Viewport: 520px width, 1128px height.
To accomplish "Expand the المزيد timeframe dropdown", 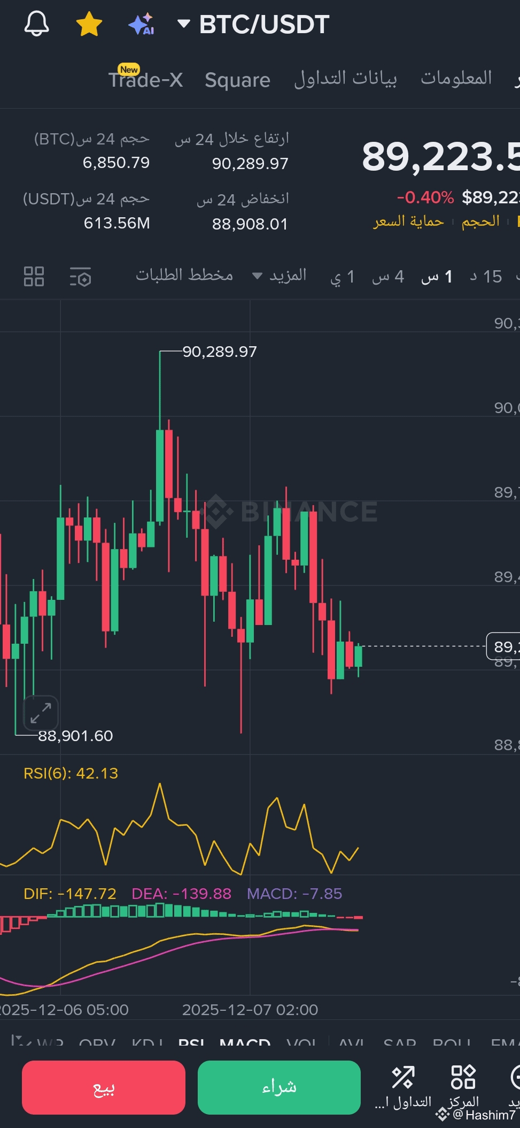I will point(280,276).
